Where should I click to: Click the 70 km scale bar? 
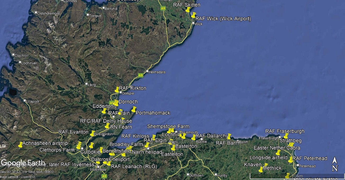[297, 176]
